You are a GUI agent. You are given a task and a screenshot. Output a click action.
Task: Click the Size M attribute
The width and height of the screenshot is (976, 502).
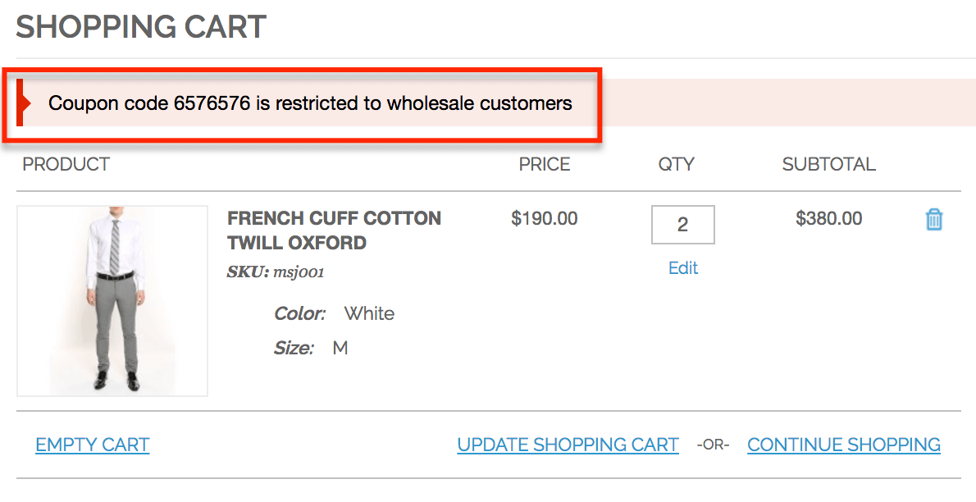[x=311, y=348]
